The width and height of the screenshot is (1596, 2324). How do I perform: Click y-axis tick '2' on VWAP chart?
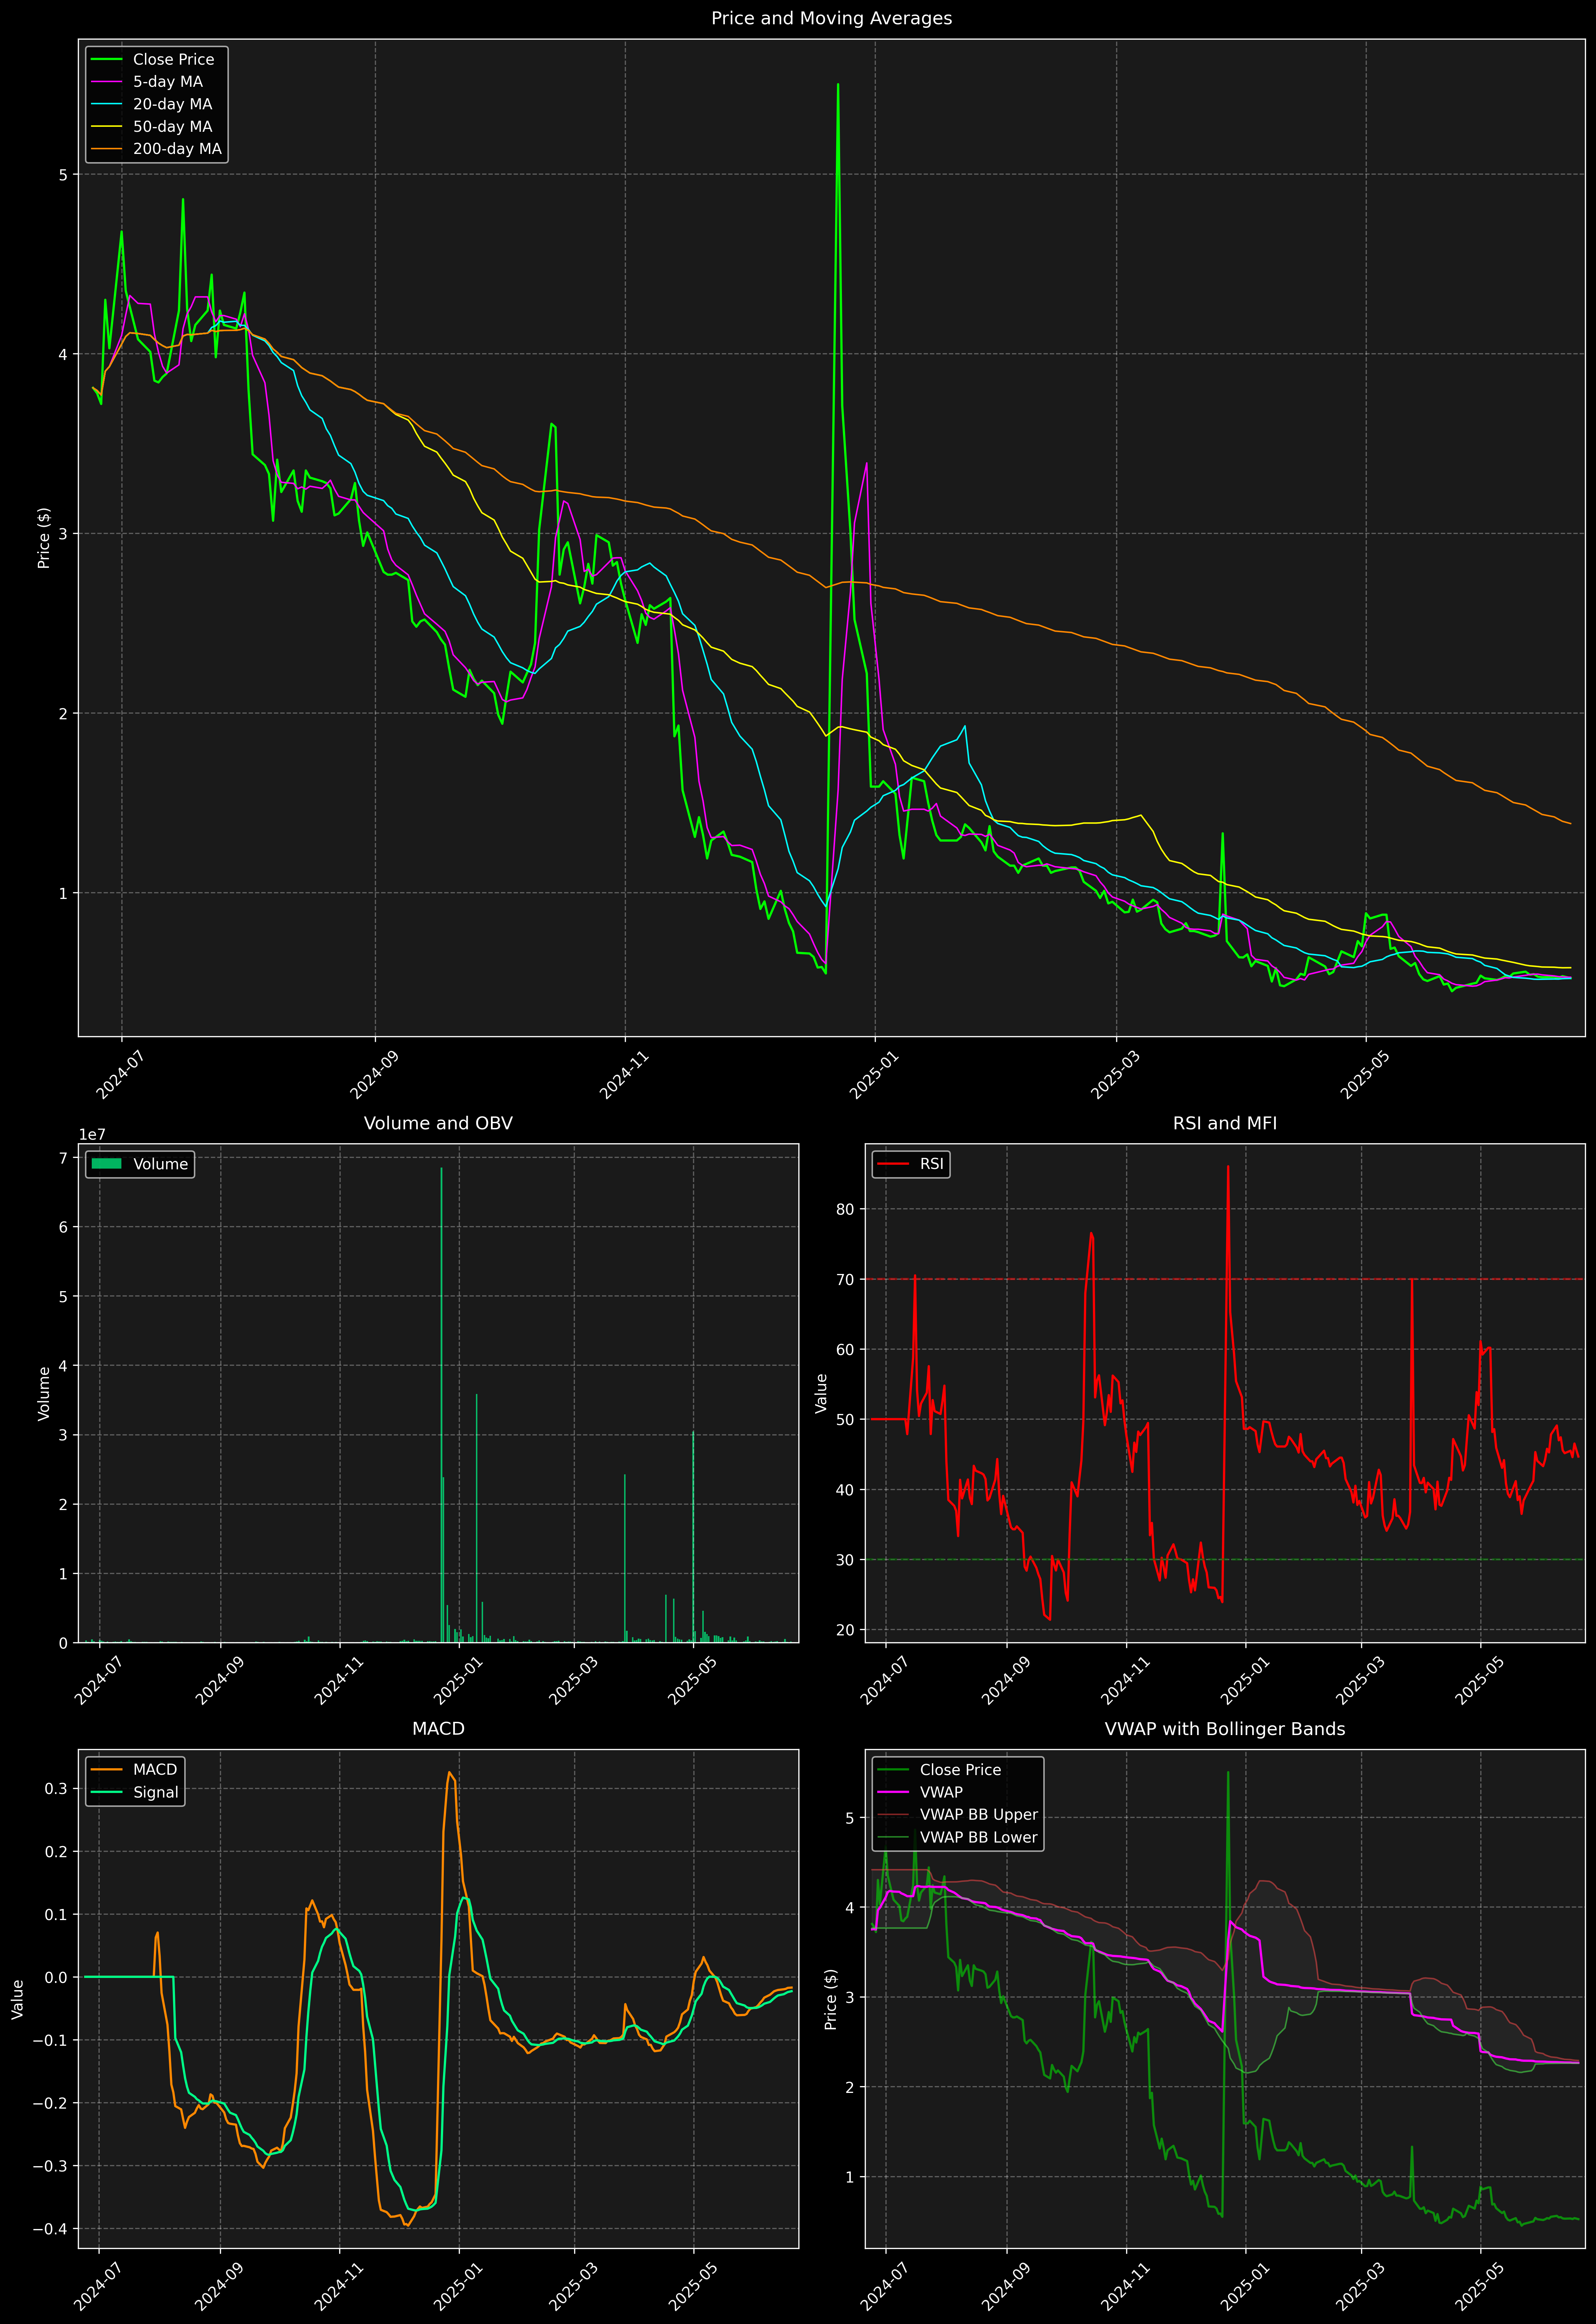(850, 2087)
